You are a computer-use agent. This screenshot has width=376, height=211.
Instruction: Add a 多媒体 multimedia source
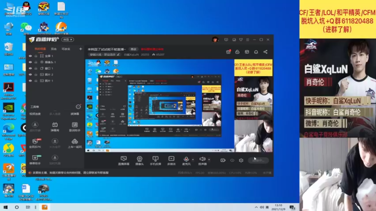[x=171, y=160]
